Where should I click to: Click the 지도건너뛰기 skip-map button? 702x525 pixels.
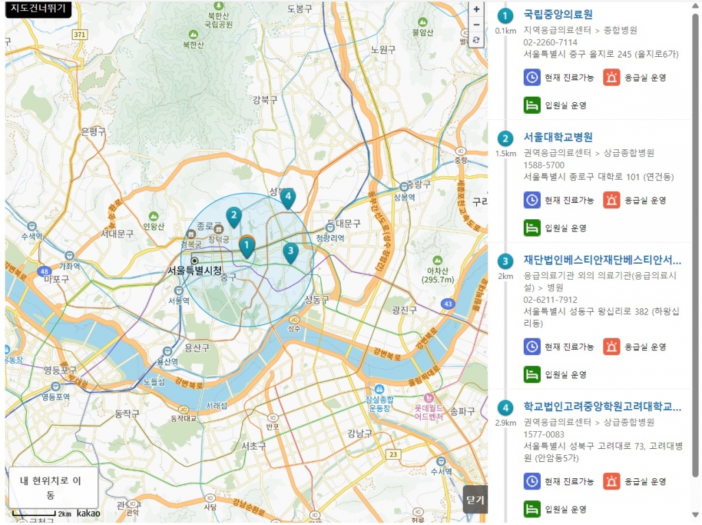coord(38,10)
